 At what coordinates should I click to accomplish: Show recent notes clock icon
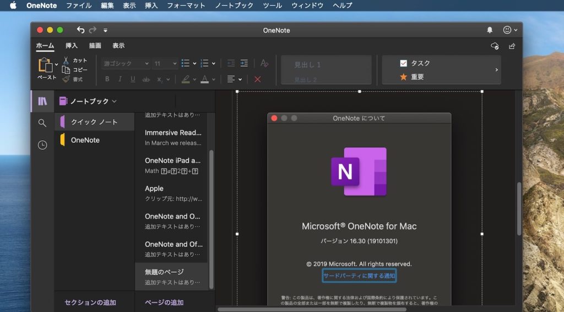tap(42, 145)
